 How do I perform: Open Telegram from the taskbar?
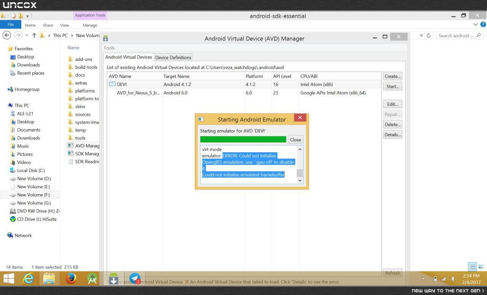[x=135, y=279]
